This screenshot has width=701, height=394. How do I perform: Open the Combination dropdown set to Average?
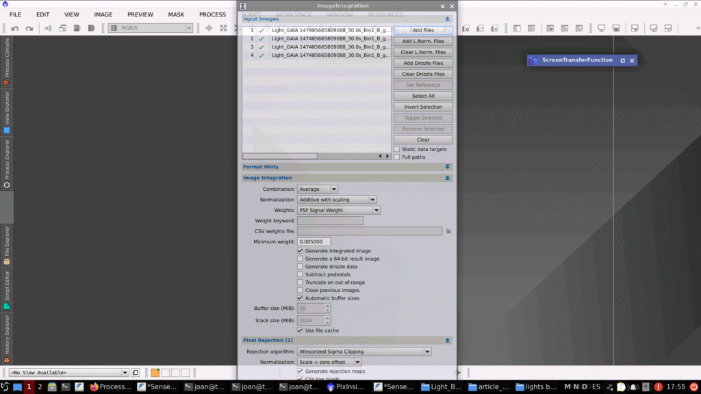317,189
